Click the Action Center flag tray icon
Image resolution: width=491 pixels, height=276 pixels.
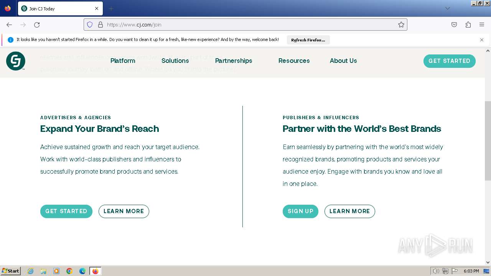(x=455, y=271)
